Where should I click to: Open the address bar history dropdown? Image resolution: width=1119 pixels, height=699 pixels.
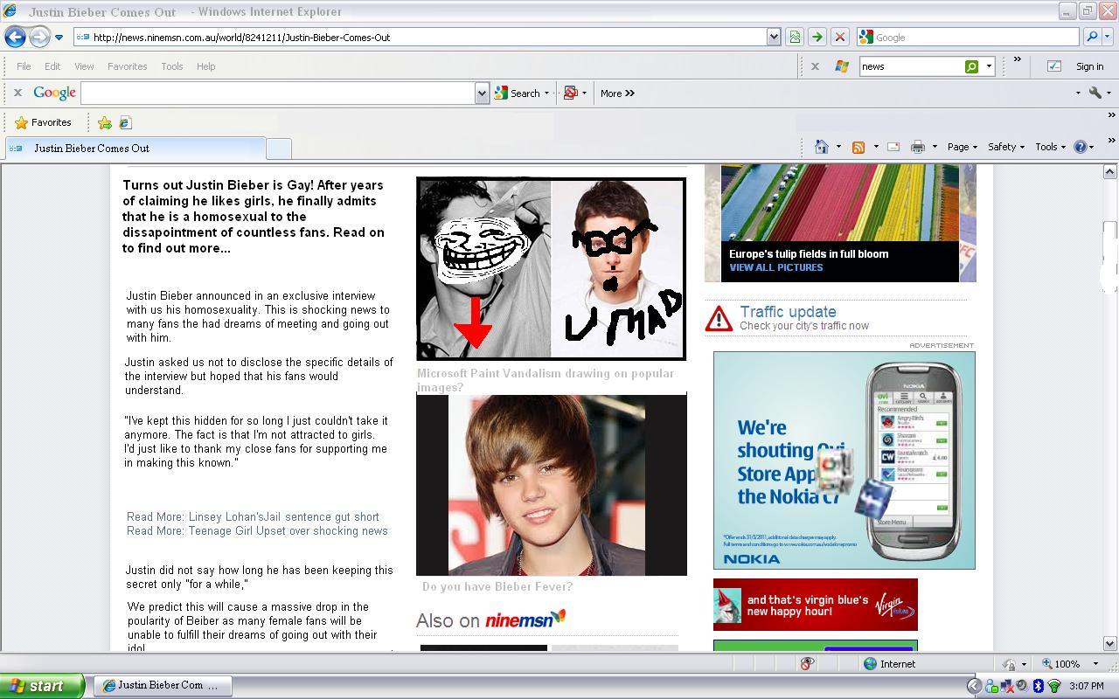pyautogui.click(x=773, y=37)
